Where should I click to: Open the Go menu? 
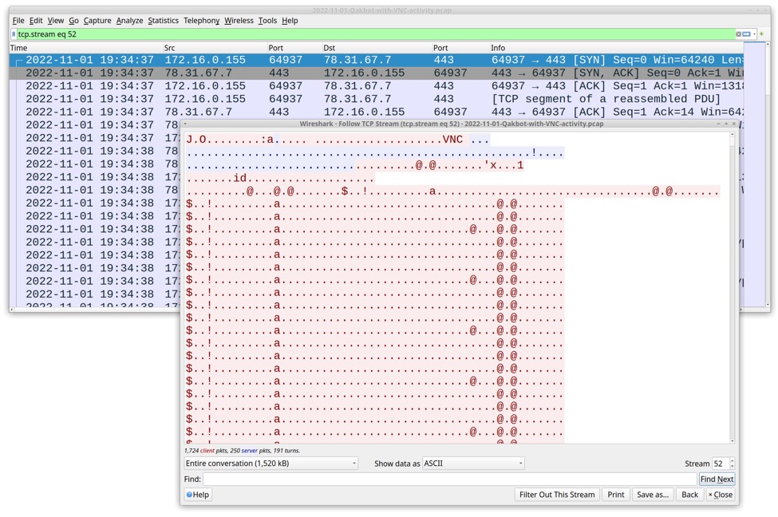click(74, 20)
